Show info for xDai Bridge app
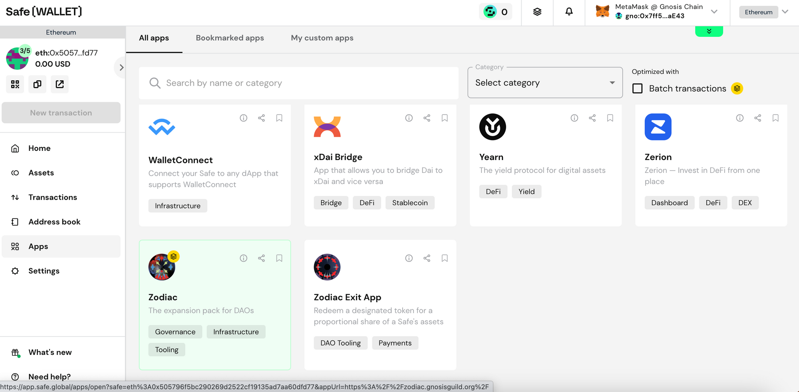Screen dimensions: 799x392 coord(409,118)
